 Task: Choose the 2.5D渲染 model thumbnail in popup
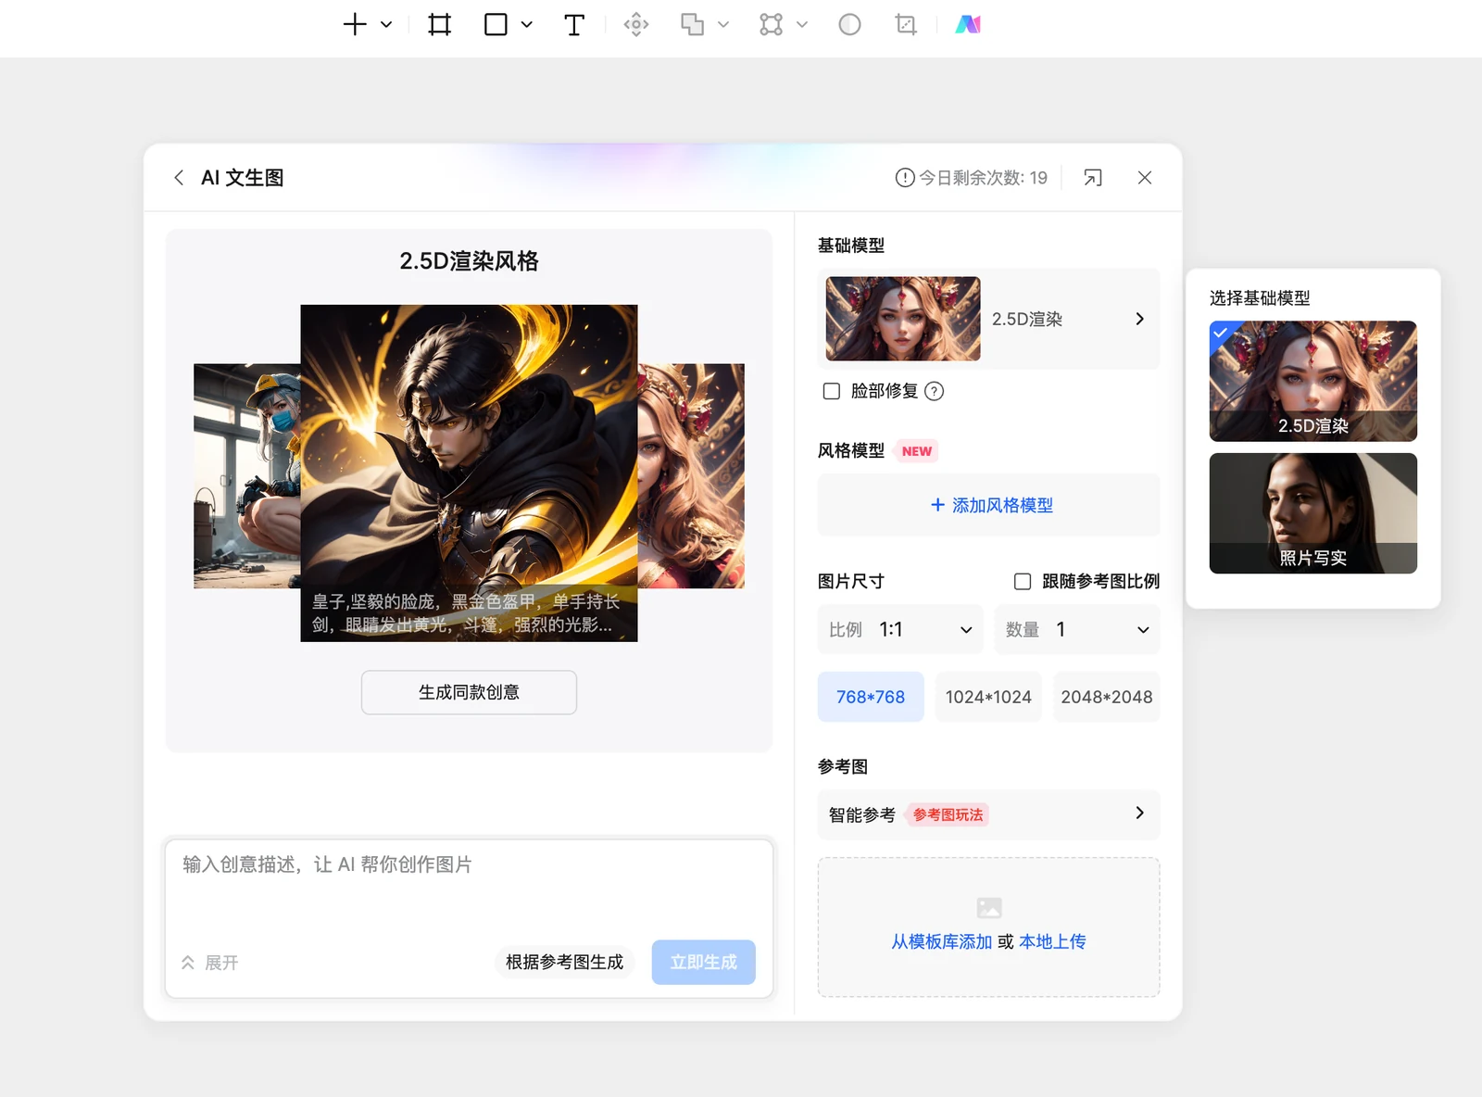tap(1312, 381)
